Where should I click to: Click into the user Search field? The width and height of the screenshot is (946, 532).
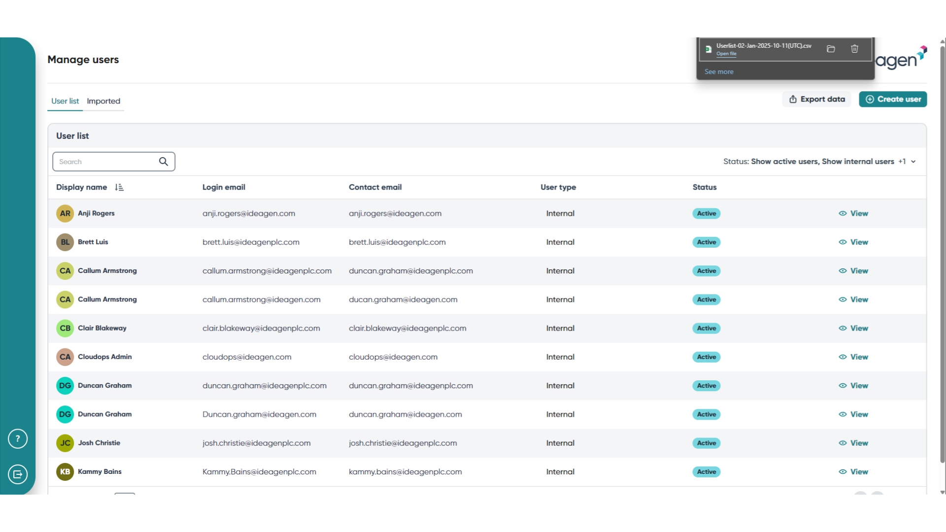click(x=114, y=162)
